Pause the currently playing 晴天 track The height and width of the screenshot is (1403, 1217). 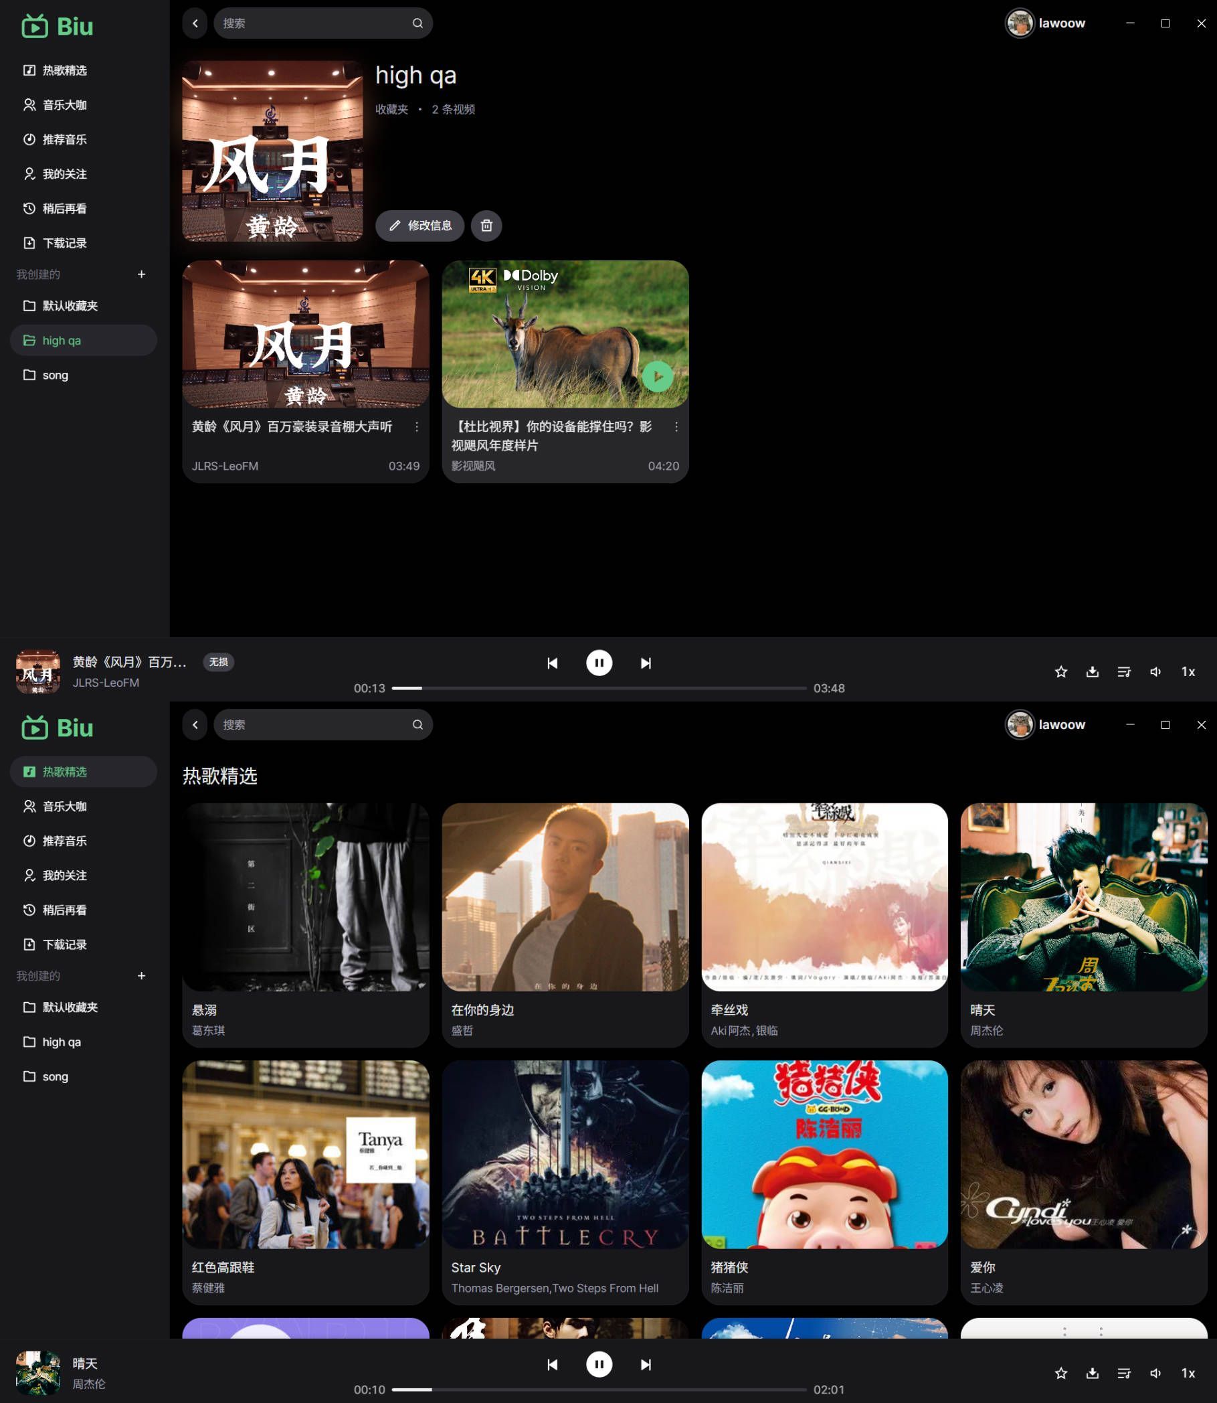tap(599, 1365)
